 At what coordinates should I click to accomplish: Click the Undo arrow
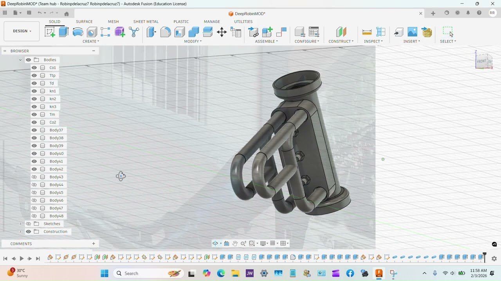click(x=40, y=13)
